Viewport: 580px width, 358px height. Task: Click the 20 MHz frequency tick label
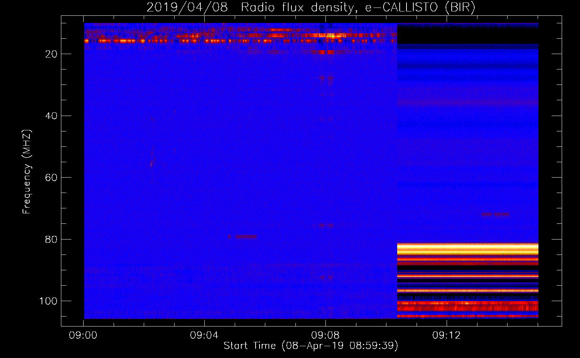click(52, 54)
